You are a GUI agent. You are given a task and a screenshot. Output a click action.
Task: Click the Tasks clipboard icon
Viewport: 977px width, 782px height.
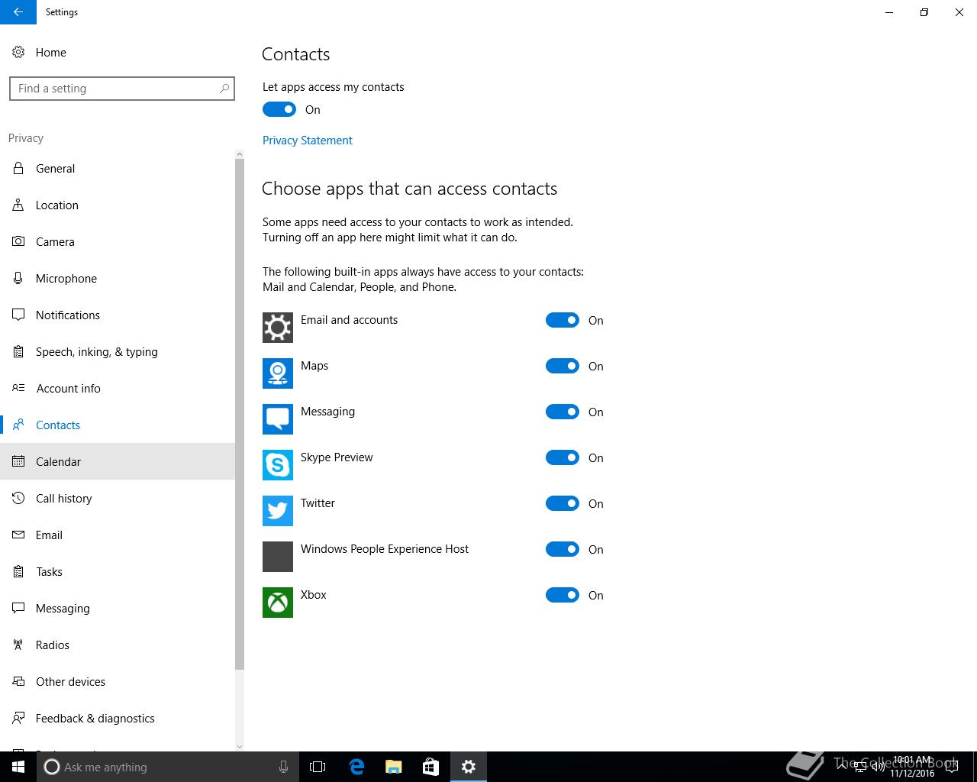pos(18,572)
